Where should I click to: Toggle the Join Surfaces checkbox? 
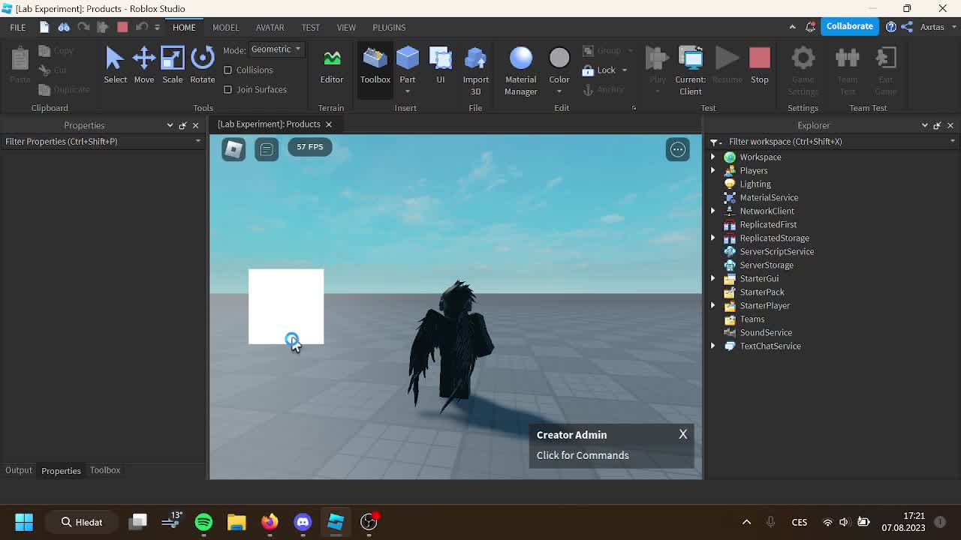[x=228, y=89]
